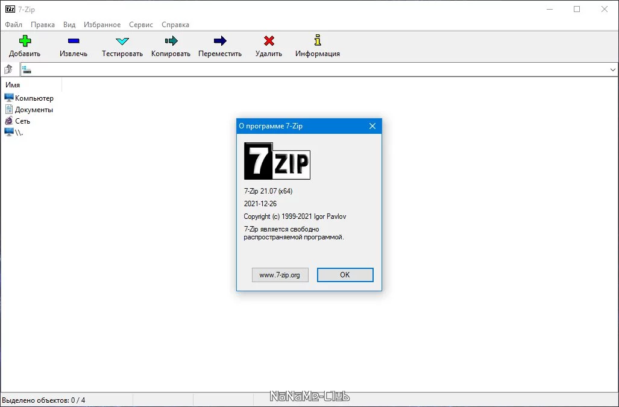Screen dimensions: 619x407
Task: Select the \\. device icon
Action: [x=8, y=132]
